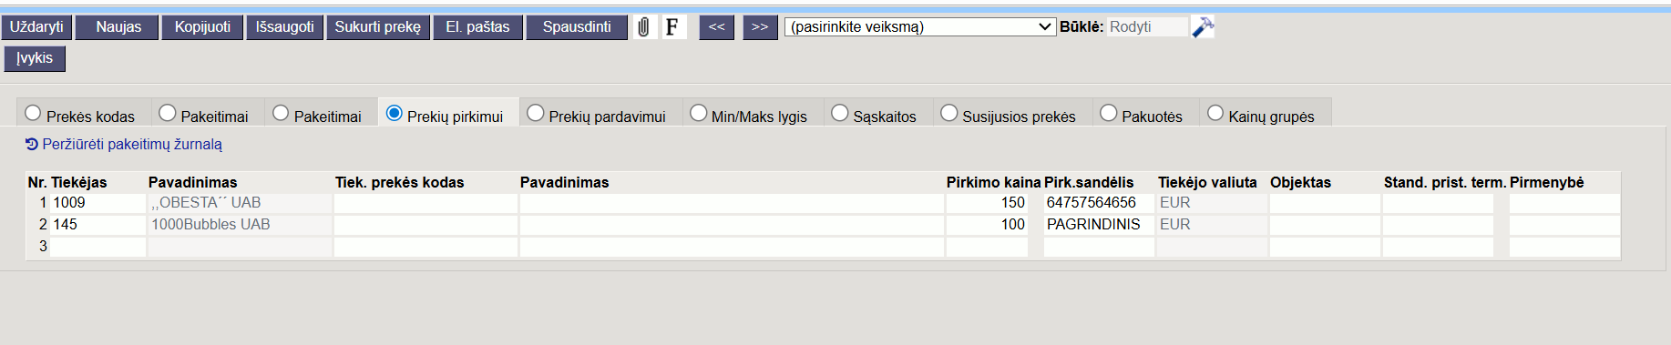Viewport: 1671px width, 345px height.
Task: Expand the (pasirinkite veiksmą) dropdown
Action: [x=920, y=26]
